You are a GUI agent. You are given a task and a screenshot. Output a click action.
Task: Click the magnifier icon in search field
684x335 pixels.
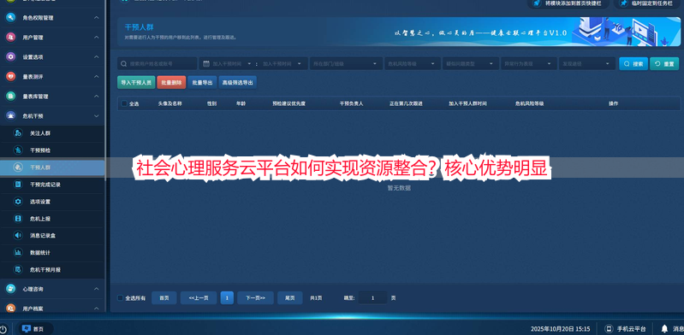124,63
